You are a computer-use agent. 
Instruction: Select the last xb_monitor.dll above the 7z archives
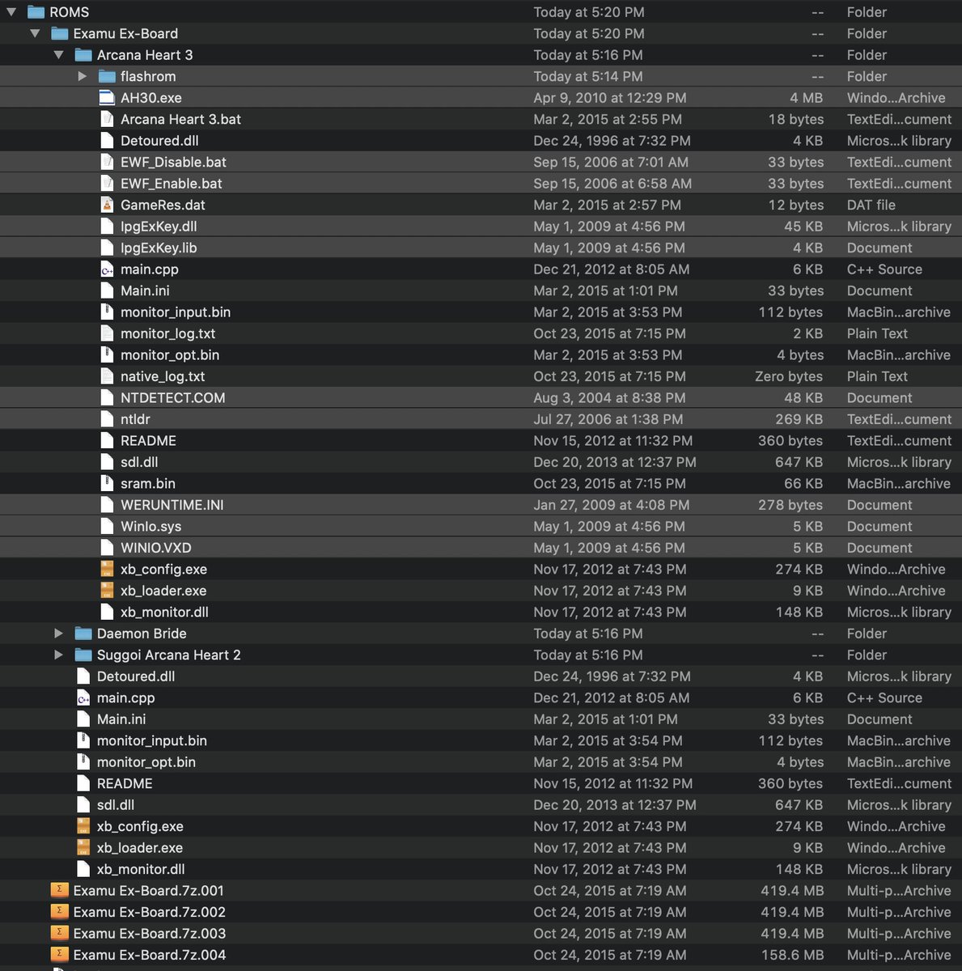point(141,869)
